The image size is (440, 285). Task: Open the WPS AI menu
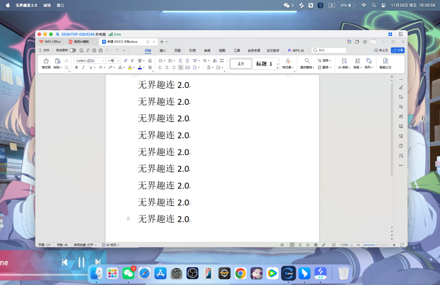click(x=296, y=50)
